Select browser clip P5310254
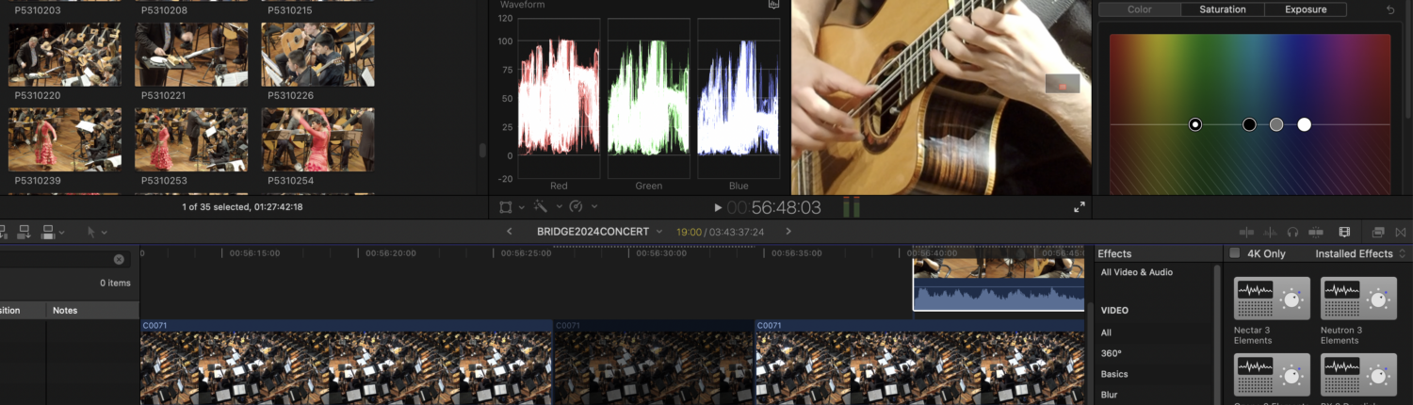The width and height of the screenshot is (1413, 405). click(317, 139)
